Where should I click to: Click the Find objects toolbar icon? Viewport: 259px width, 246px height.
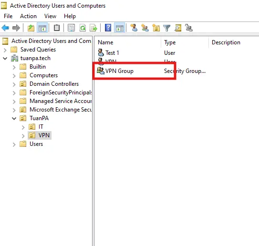point(178,28)
